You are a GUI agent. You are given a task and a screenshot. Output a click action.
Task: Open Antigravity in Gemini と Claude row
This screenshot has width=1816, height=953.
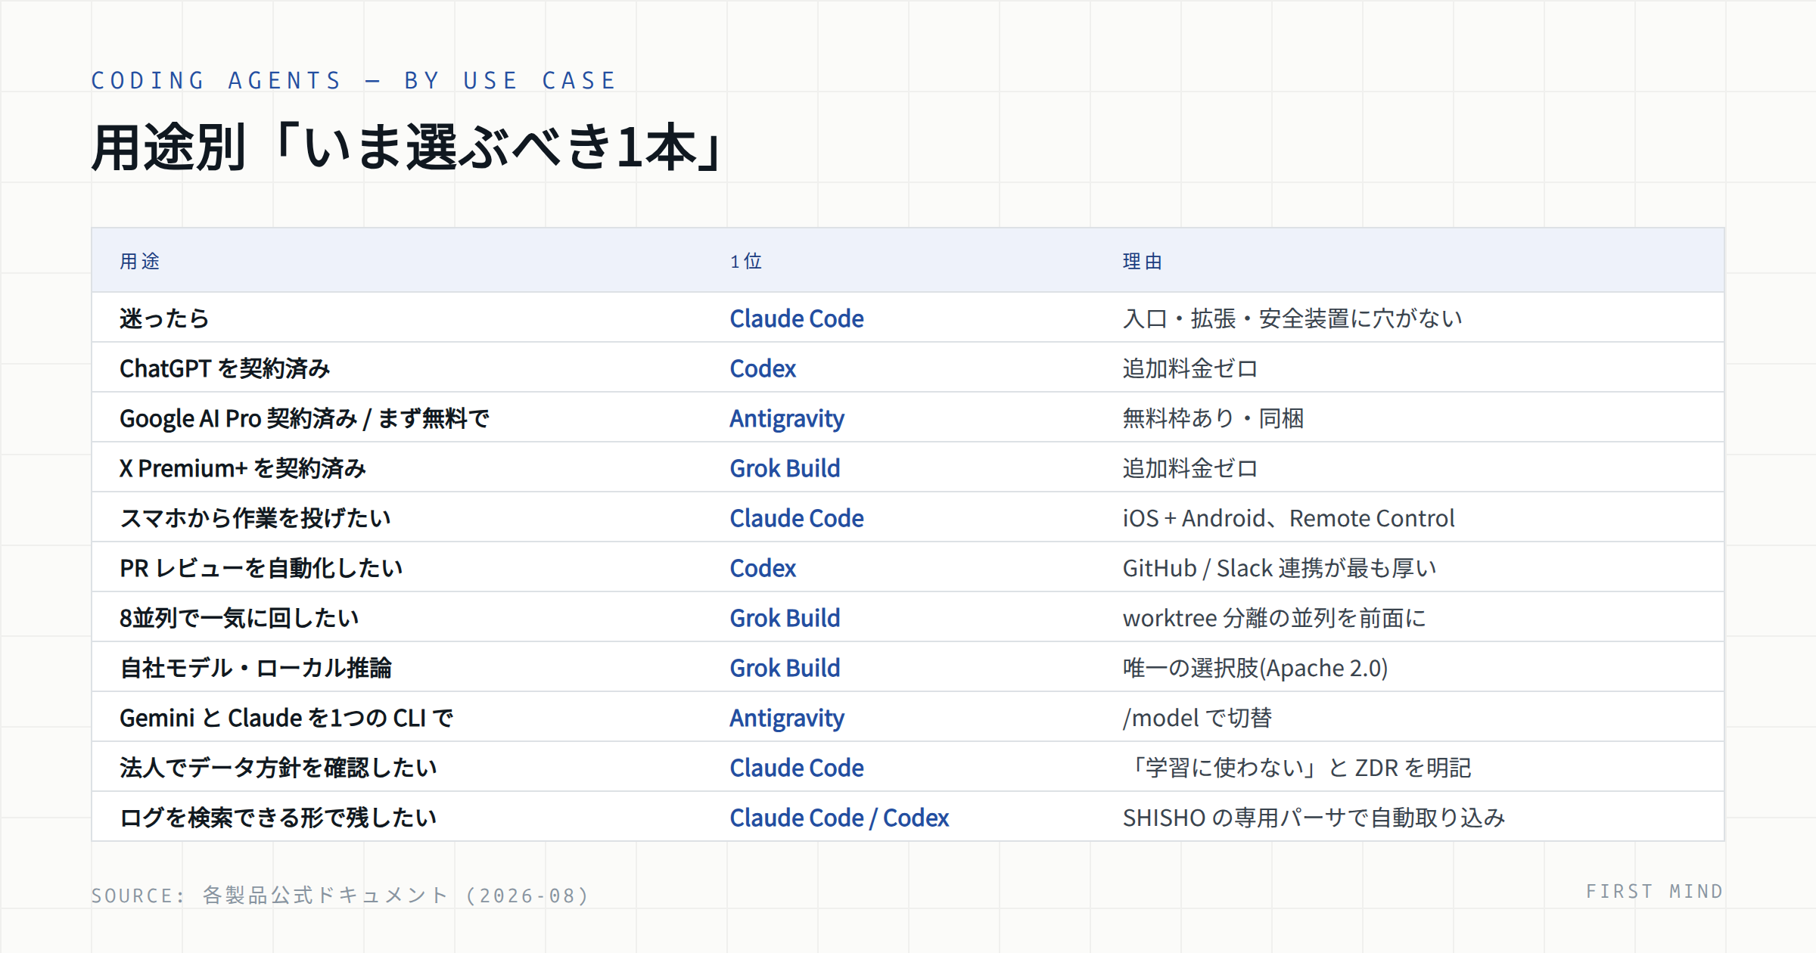[x=787, y=718]
